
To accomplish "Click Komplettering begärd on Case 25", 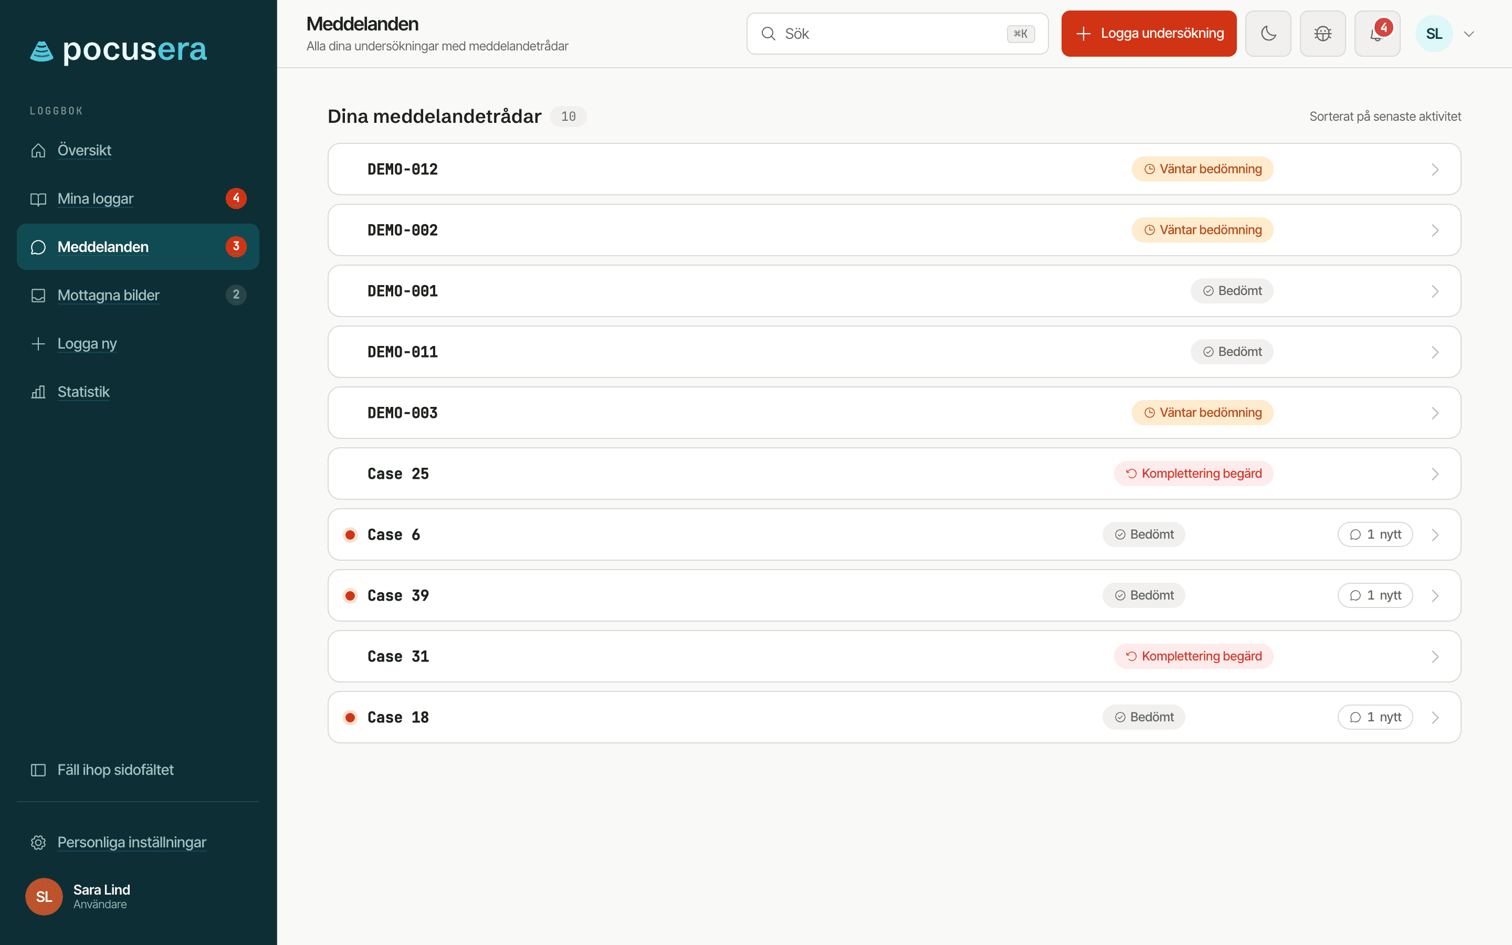I will pyautogui.click(x=1193, y=474).
